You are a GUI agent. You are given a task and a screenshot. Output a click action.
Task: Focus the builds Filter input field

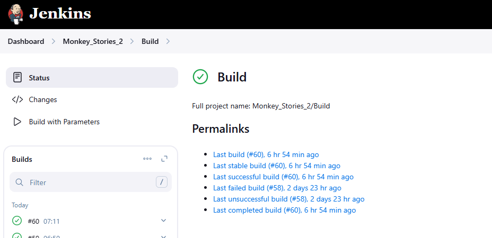pos(91,182)
